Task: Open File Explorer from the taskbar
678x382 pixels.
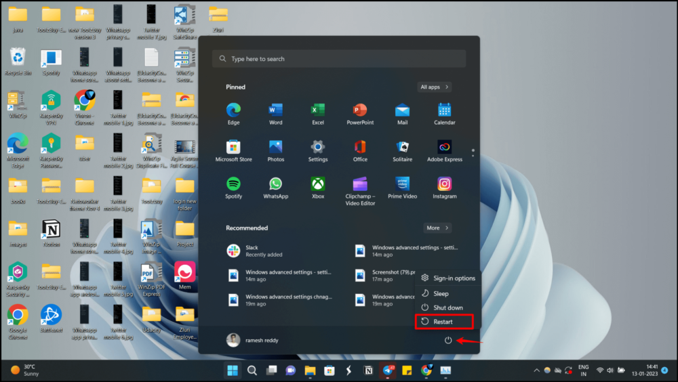Action: [310, 370]
